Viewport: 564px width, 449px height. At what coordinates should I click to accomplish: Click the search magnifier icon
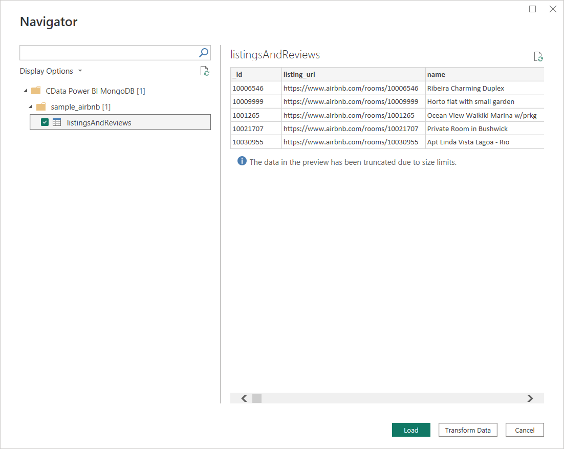pyautogui.click(x=203, y=53)
